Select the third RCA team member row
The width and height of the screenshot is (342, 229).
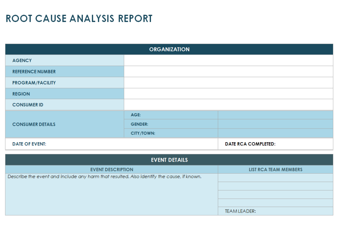pos(275,195)
